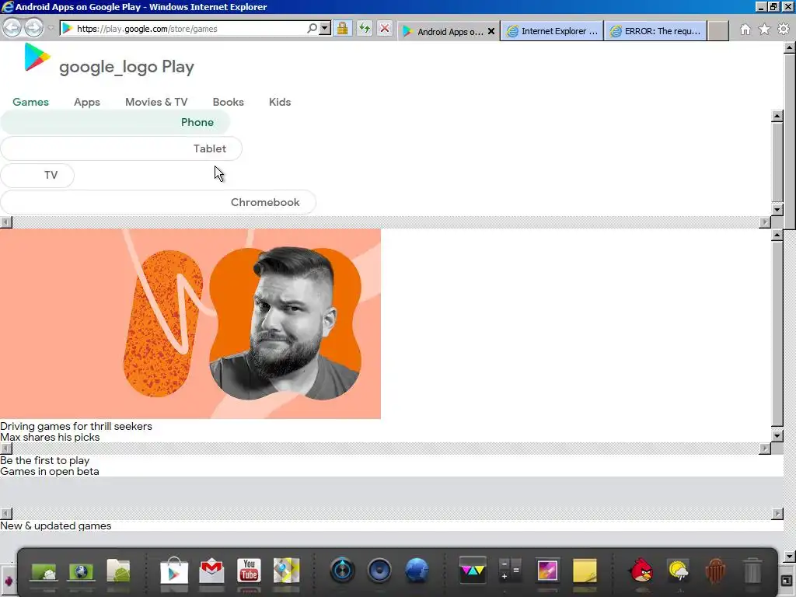
Task: Open the Gallery photo dock icon
Action: [x=547, y=570]
